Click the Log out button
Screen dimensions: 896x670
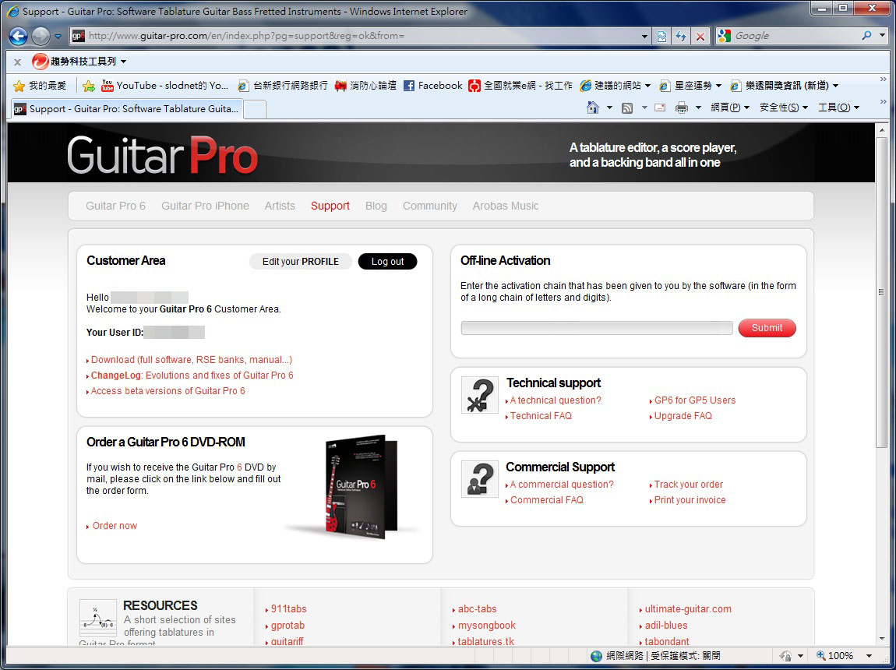point(387,262)
